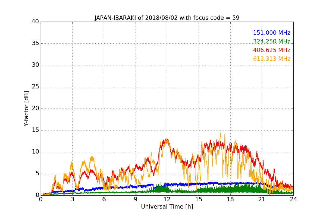Click the x-axis tick label '3'

(72, 199)
